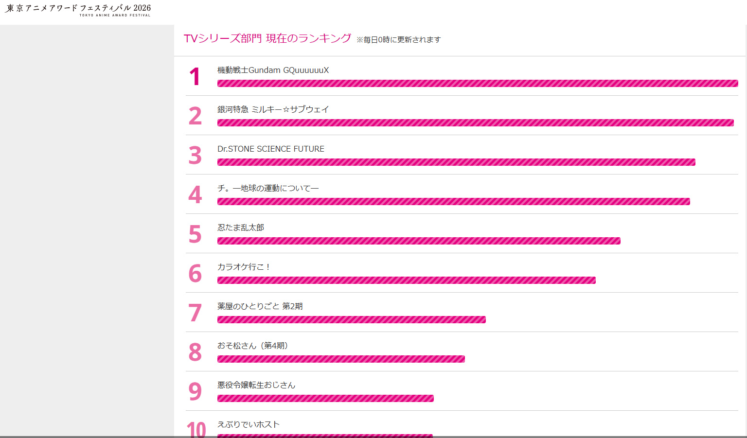This screenshot has height=438, width=747.
Task: Select the 忍たま乱太郎 title
Action: click(241, 228)
